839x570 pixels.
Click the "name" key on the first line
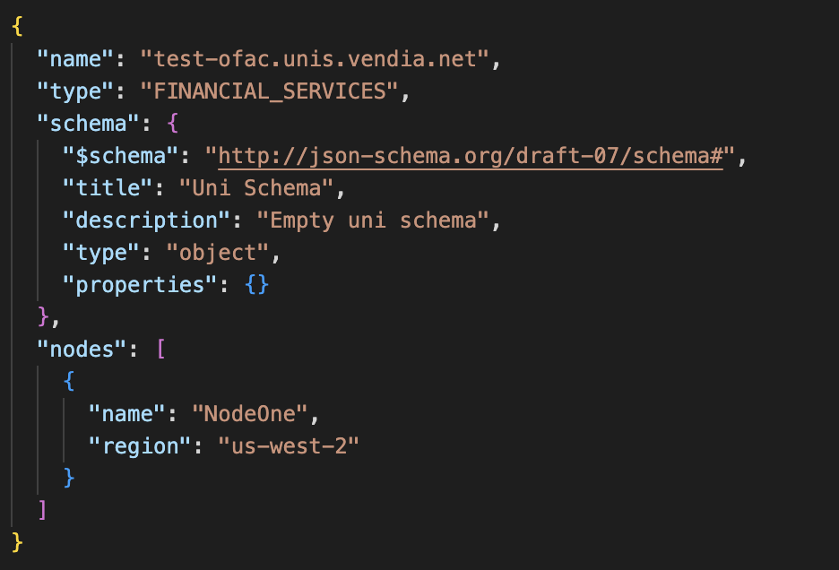tap(75, 59)
